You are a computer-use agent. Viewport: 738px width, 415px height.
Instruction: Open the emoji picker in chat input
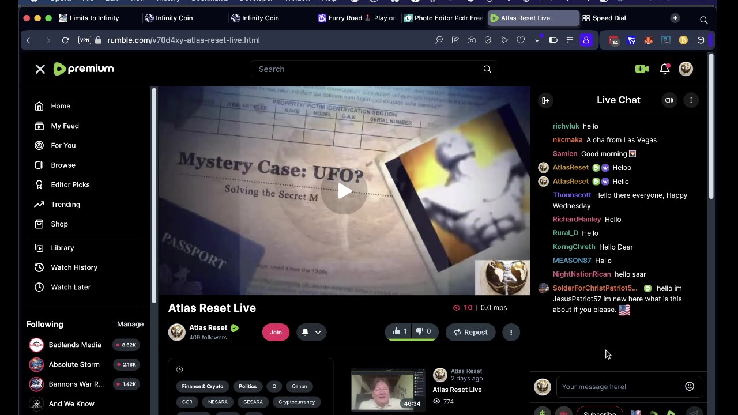[690, 387]
